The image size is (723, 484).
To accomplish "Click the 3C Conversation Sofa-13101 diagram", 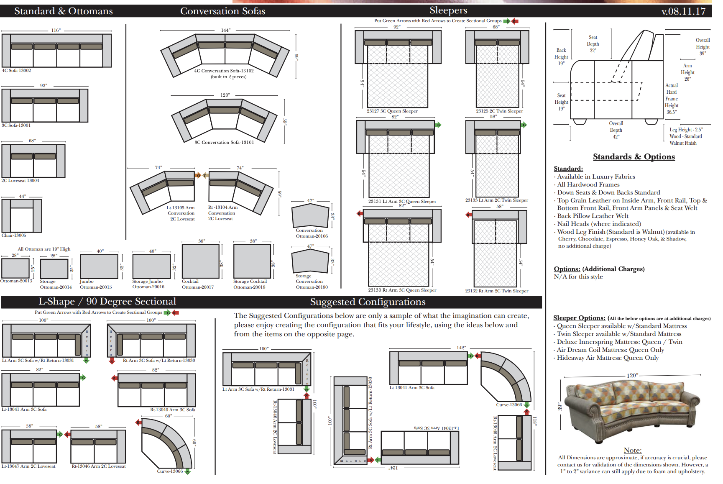I will pos(225,120).
